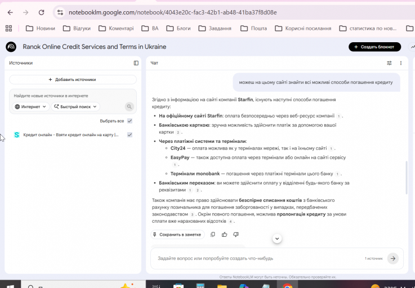Click the address bar URL

pyautogui.click(x=172, y=12)
